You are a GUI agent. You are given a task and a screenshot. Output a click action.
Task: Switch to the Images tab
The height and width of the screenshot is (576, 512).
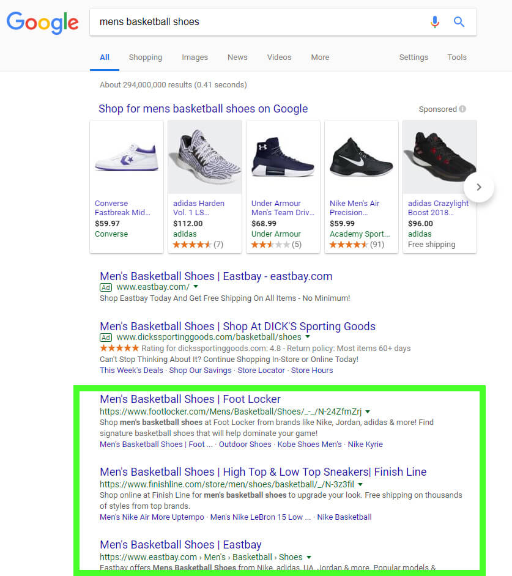coord(195,57)
